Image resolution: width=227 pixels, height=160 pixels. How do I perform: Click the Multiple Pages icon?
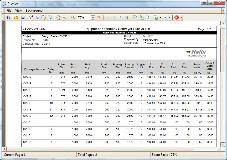coord(135,17)
